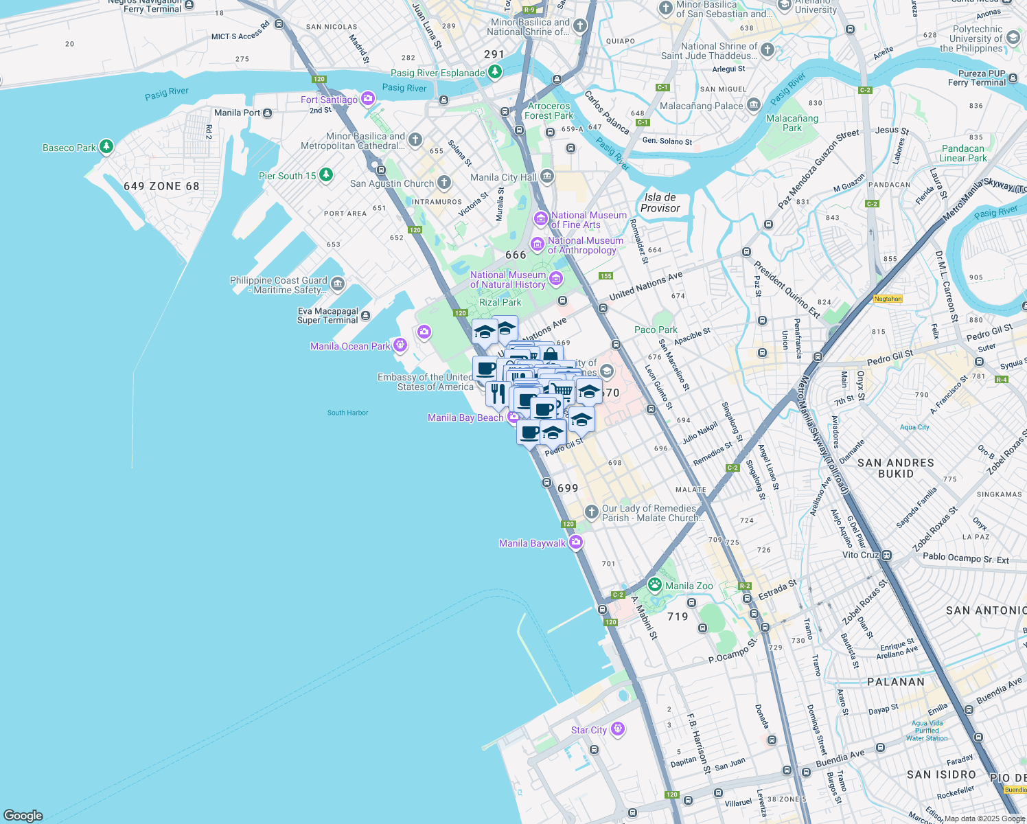Click National Museum of Natural History pin

click(x=556, y=279)
